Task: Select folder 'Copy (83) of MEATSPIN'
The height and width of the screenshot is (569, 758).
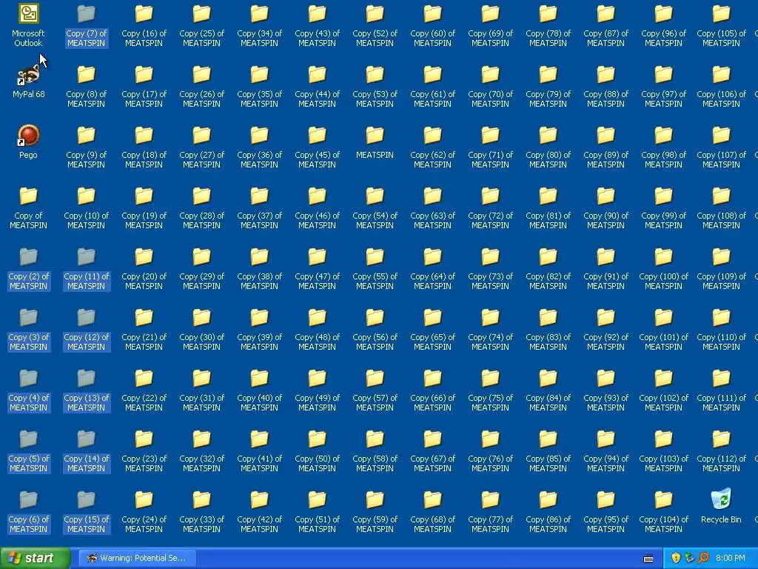Action: click(548, 328)
